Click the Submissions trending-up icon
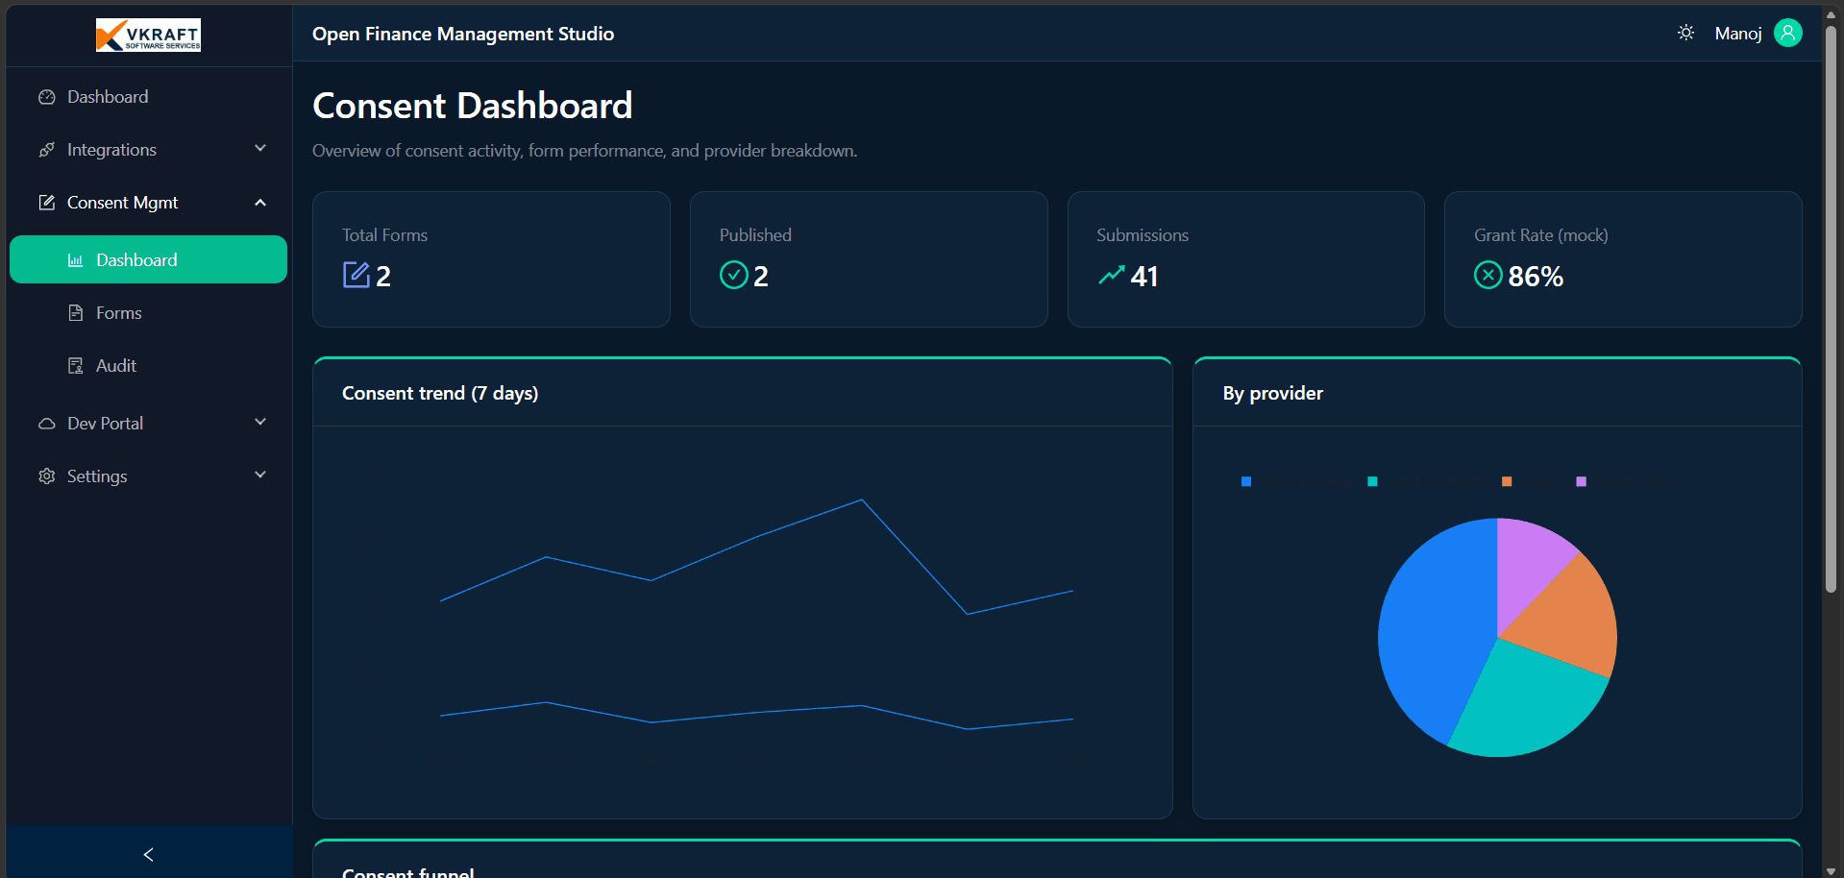This screenshot has height=878, width=1844. (1111, 276)
